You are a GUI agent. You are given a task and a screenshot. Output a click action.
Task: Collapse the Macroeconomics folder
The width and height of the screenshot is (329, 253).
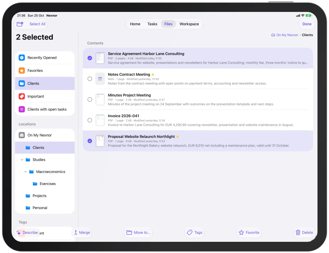(26, 172)
